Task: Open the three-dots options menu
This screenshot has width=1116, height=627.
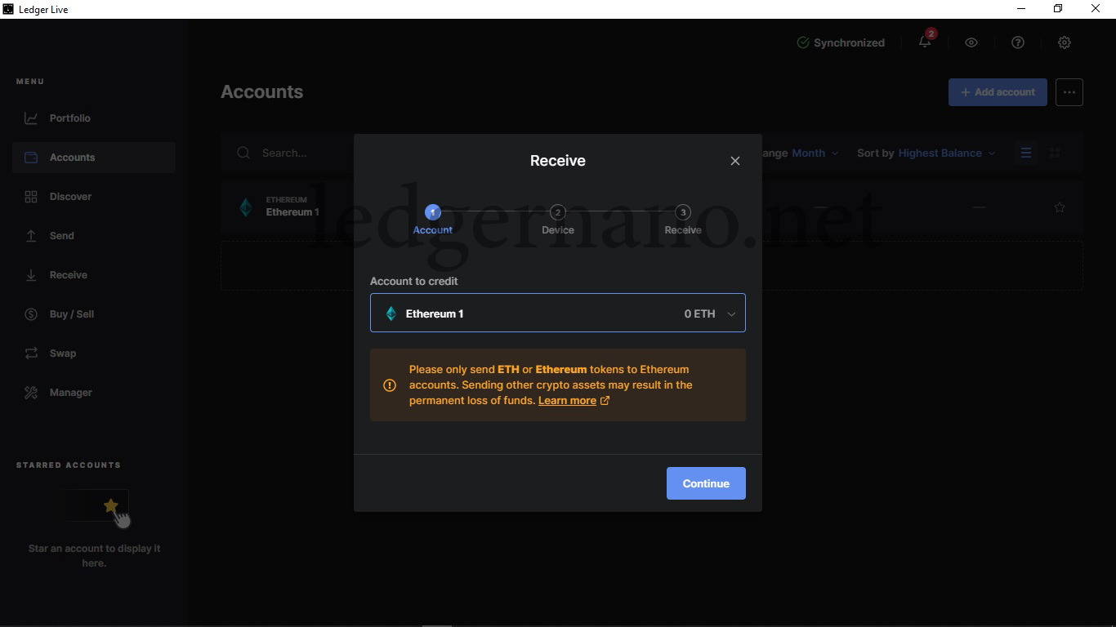Action: (x=1069, y=92)
